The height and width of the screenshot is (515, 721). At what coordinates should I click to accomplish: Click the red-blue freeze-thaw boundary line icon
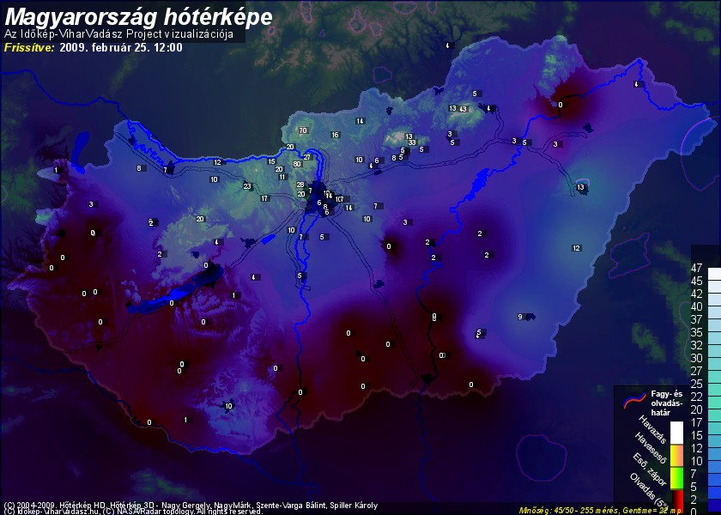(x=632, y=397)
